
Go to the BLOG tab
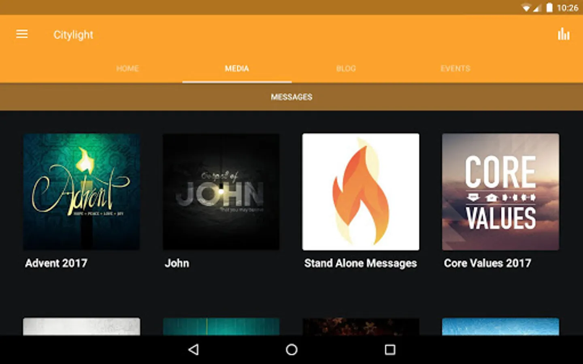coord(346,68)
